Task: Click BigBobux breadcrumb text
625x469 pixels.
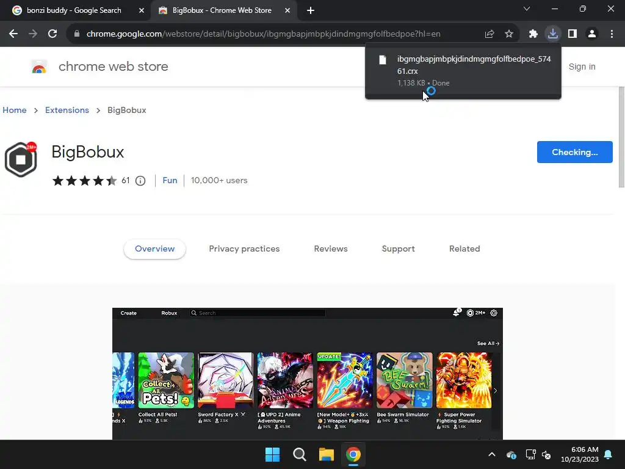Action: tap(127, 110)
